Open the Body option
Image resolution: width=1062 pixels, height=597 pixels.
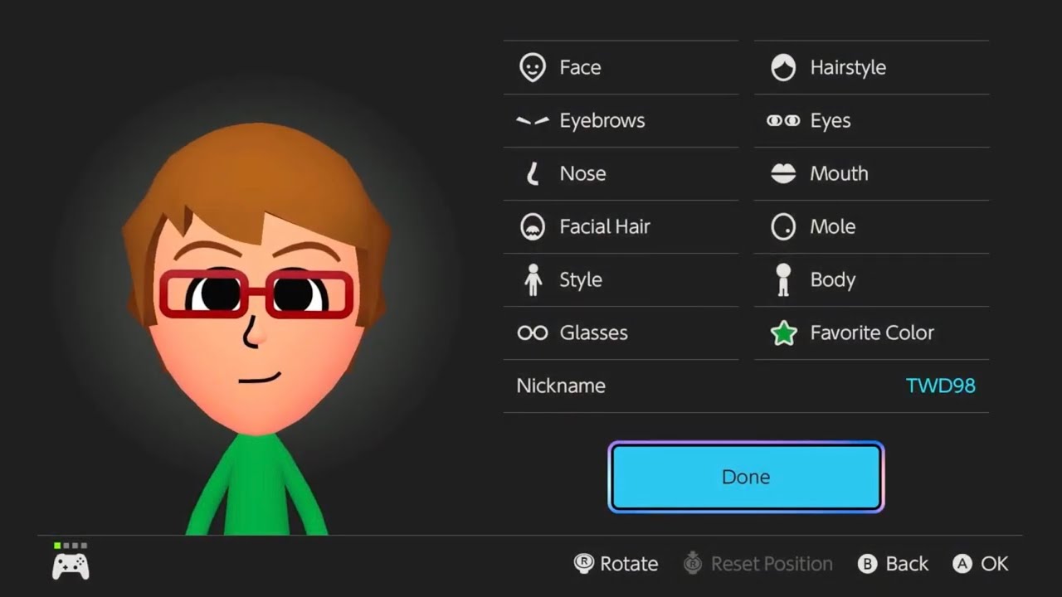(871, 279)
